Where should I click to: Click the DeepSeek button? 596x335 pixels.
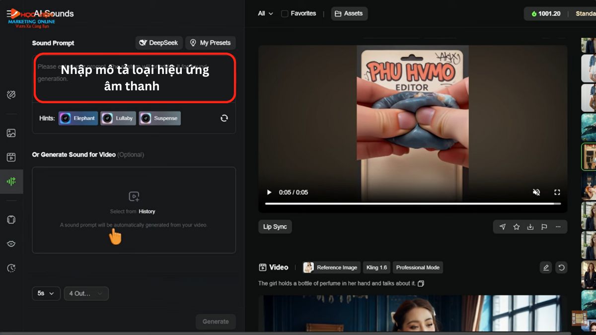pyautogui.click(x=159, y=43)
